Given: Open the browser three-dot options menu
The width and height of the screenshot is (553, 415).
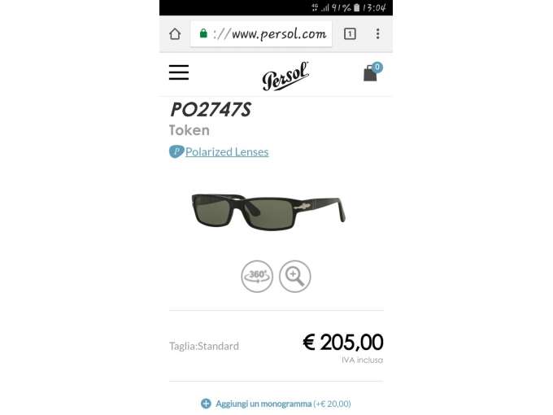Looking at the screenshot, I should (x=377, y=34).
